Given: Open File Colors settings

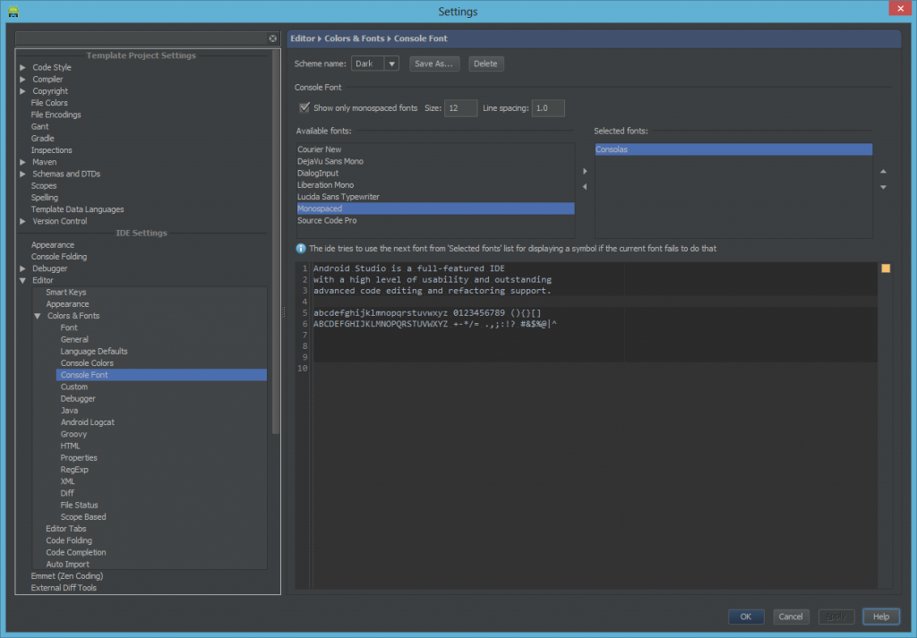Looking at the screenshot, I should [49, 103].
